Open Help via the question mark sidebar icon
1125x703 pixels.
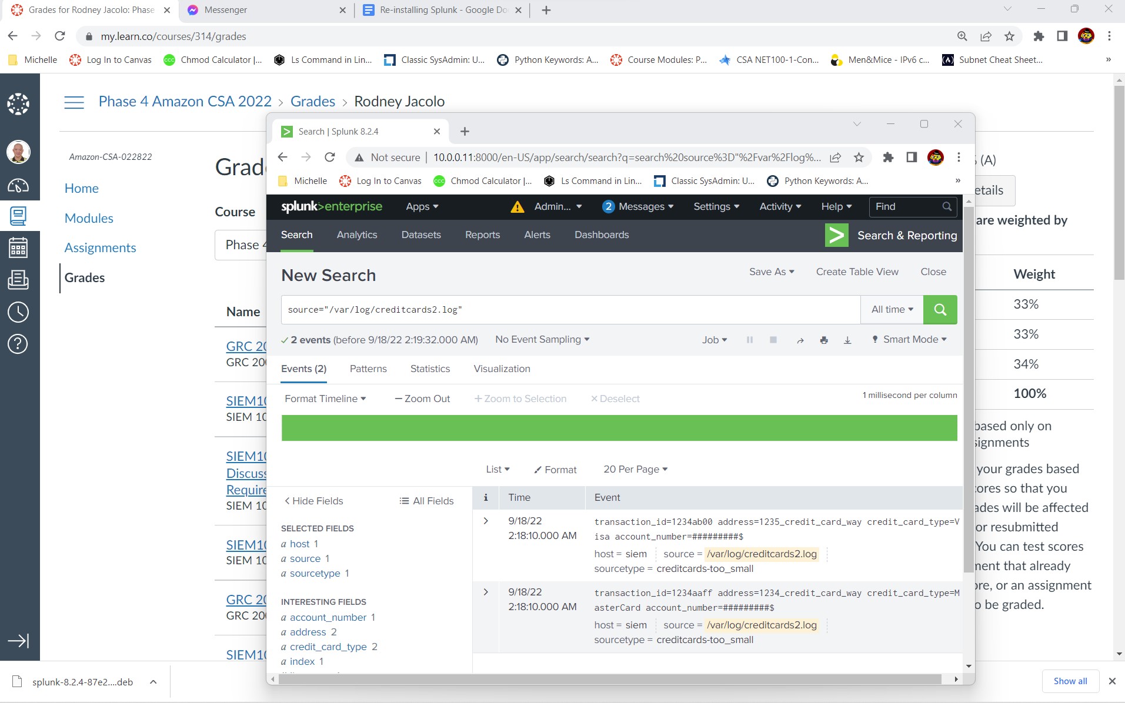pos(18,344)
